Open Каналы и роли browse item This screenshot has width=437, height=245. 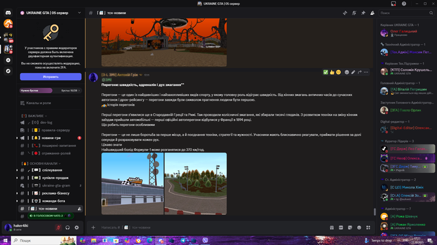pos(51,103)
